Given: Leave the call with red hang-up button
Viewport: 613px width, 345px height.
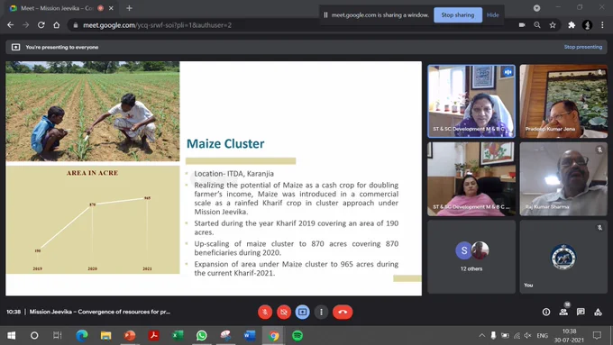Looking at the screenshot, I should 343,312.
